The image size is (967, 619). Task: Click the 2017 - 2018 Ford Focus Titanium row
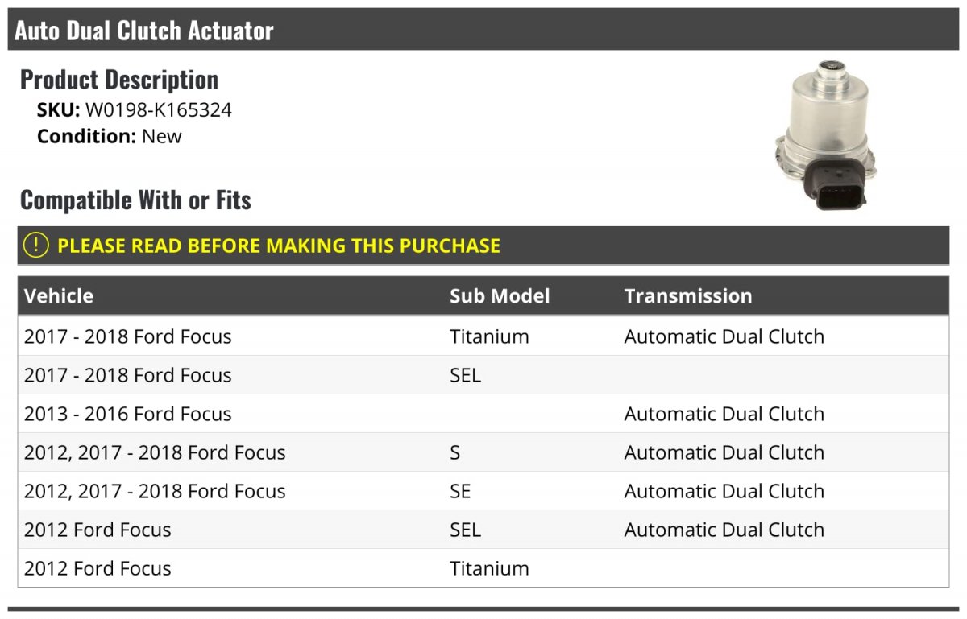pyautogui.click(x=483, y=336)
